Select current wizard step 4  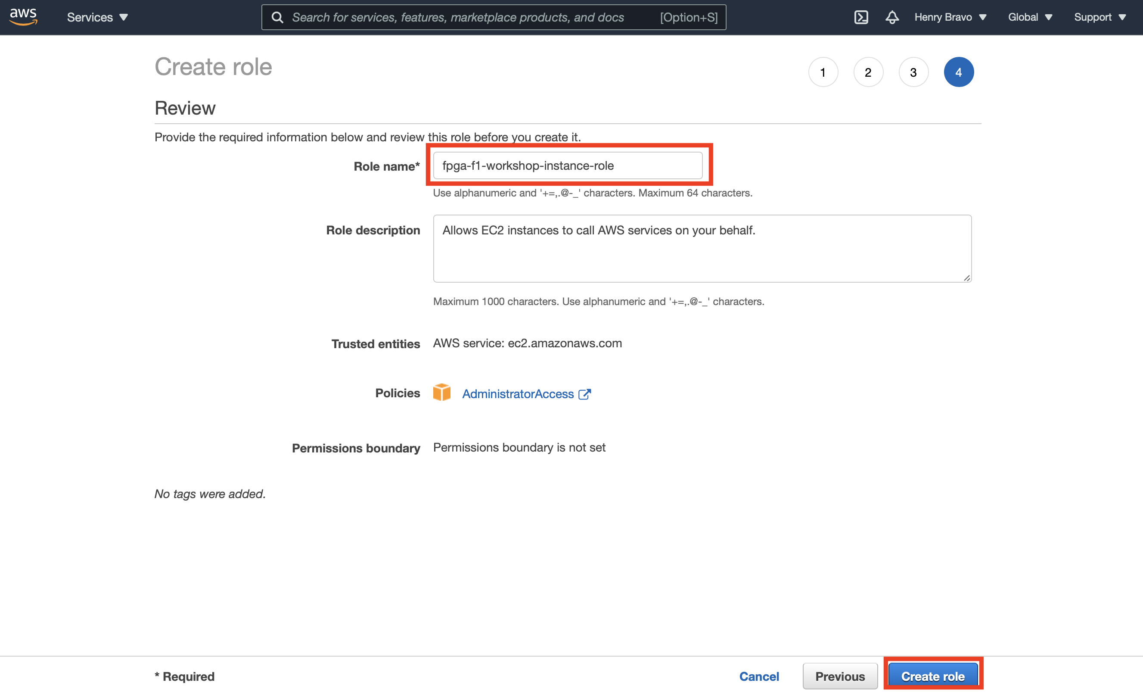958,72
